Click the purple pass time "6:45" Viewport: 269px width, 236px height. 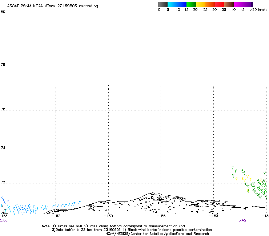coord(242,220)
